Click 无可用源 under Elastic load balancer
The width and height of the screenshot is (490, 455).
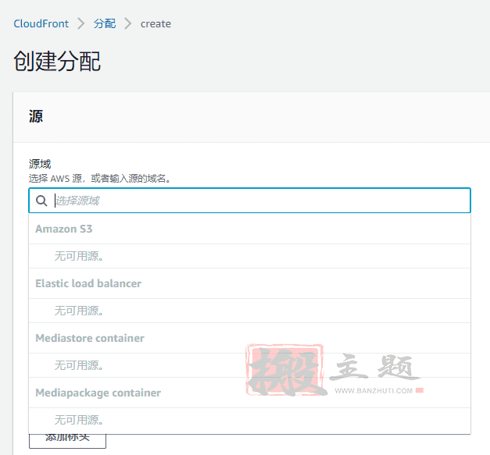click(79, 311)
